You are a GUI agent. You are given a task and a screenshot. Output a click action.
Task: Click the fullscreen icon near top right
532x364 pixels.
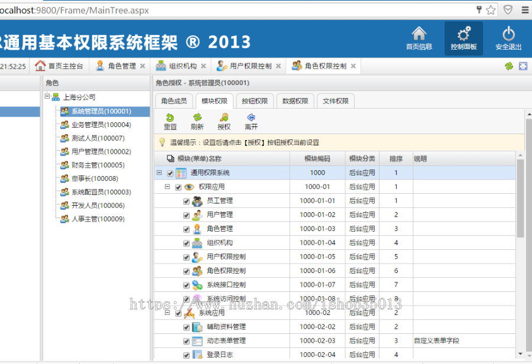[x=523, y=66]
